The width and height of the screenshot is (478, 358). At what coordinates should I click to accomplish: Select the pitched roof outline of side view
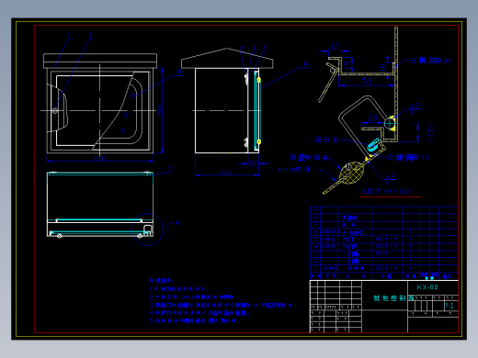pos(227,58)
